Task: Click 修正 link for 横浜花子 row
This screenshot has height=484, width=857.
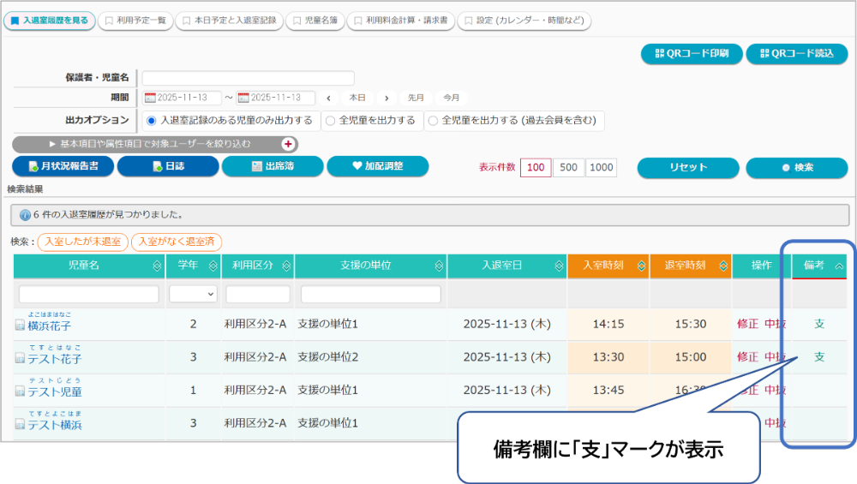Action: pos(746,324)
